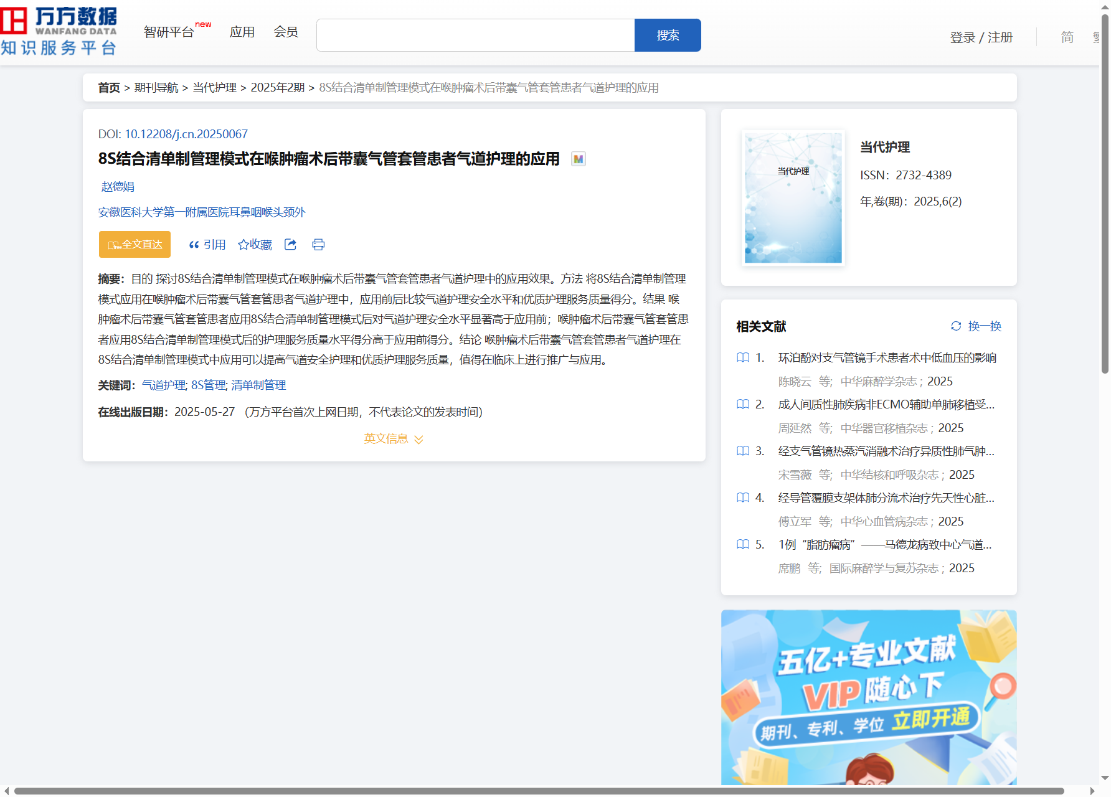Click journal 中华结核和呼吸杂志 under item 3
The height and width of the screenshot is (797, 1111).
click(890, 474)
